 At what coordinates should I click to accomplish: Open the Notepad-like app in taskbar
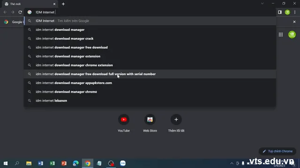click(x=99, y=163)
